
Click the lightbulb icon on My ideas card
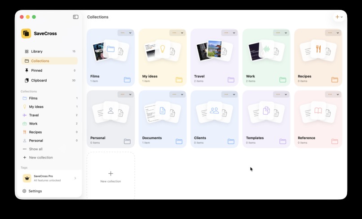[x=163, y=49]
